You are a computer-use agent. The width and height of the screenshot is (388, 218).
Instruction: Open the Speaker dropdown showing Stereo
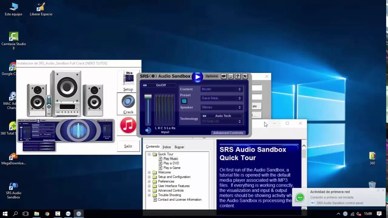tap(222, 107)
